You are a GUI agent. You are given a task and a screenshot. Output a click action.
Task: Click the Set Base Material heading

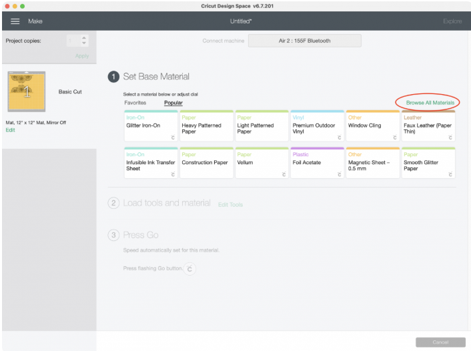(156, 77)
